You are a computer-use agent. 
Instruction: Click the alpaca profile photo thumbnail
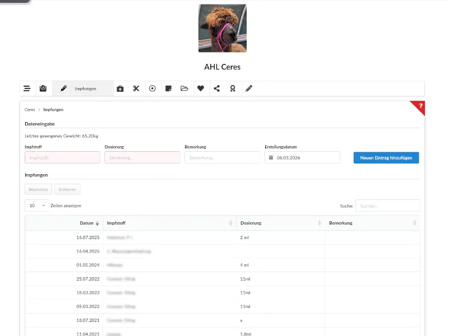223,28
